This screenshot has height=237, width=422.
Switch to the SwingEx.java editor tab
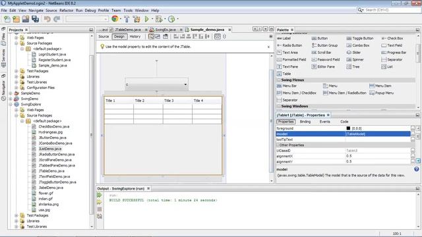pos(166,30)
